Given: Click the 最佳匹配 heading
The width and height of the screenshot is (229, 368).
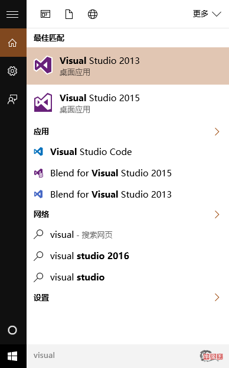Looking at the screenshot, I should [x=49, y=38].
